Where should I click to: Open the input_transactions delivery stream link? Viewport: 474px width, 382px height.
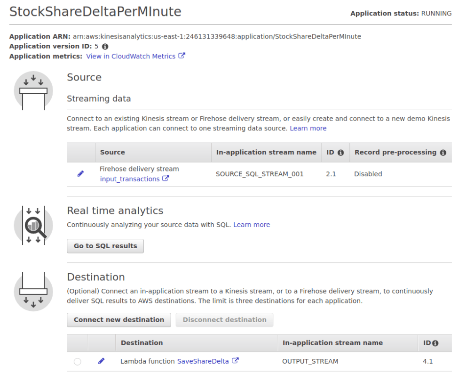click(130, 179)
